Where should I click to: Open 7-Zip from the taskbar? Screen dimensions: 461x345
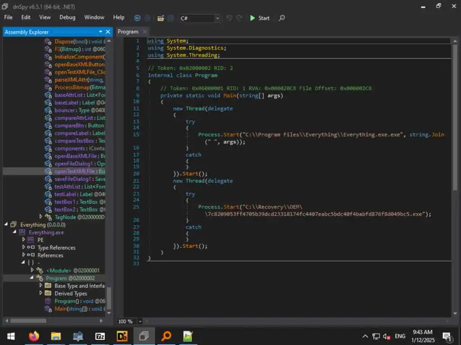pos(100,336)
